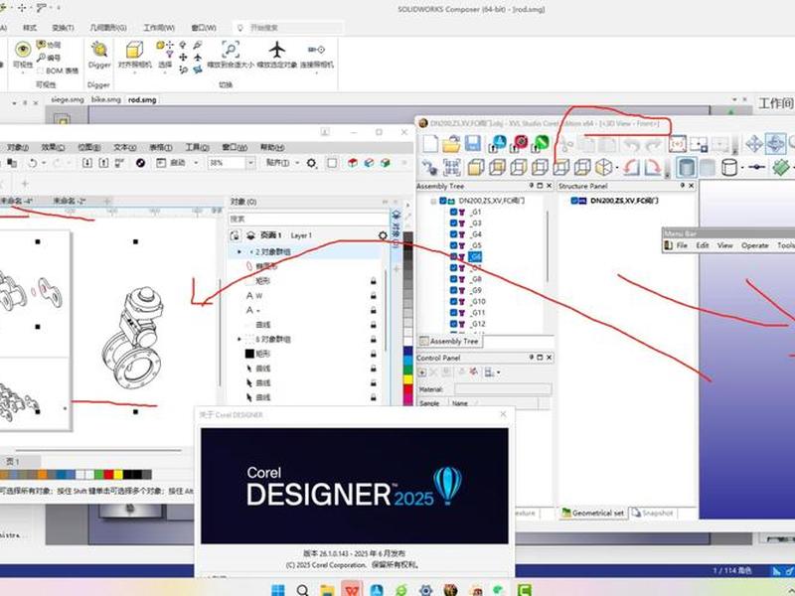Open the Launch dropdown in Corel DESIGNER toolbar
The height and width of the screenshot is (596, 795).
click(x=196, y=163)
